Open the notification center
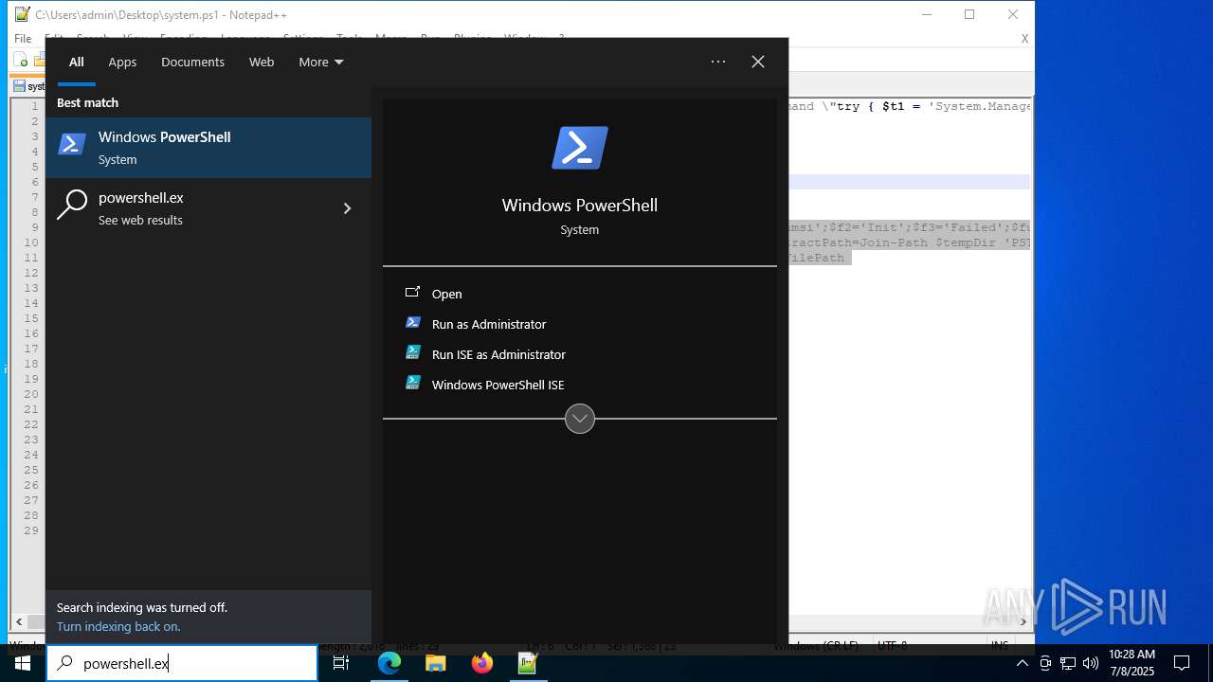The image size is (1213, 682). [1182, 663]
